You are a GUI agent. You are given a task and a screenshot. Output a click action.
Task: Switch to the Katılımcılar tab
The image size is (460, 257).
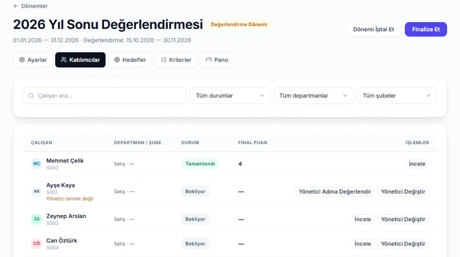tap(80, 60)
